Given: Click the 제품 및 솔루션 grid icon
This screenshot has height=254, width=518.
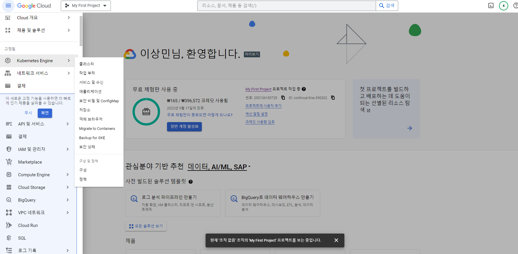Looking at the screenshot, I should coord(8,30).
